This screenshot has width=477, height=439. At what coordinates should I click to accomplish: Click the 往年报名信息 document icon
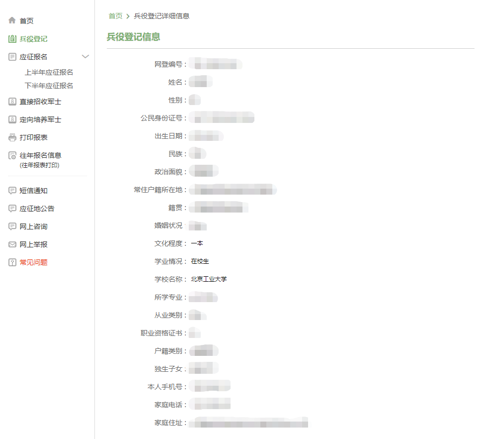click(12, 155)
